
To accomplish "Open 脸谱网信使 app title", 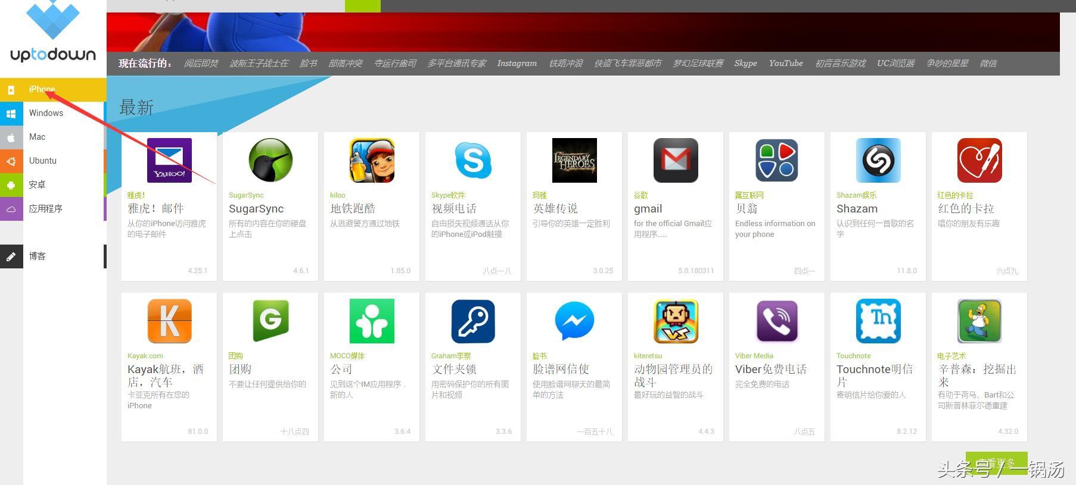I will [561, 370].
